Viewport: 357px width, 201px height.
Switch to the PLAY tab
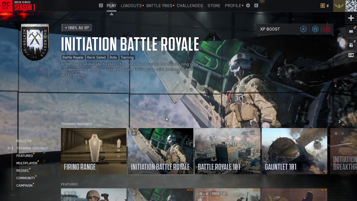tap(112, 6)
